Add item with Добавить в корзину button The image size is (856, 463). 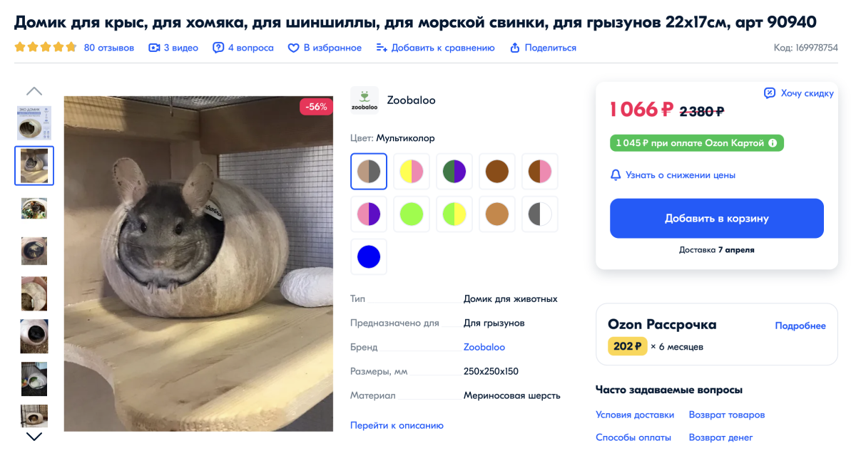pyautogui.click(x=717, y=218)
